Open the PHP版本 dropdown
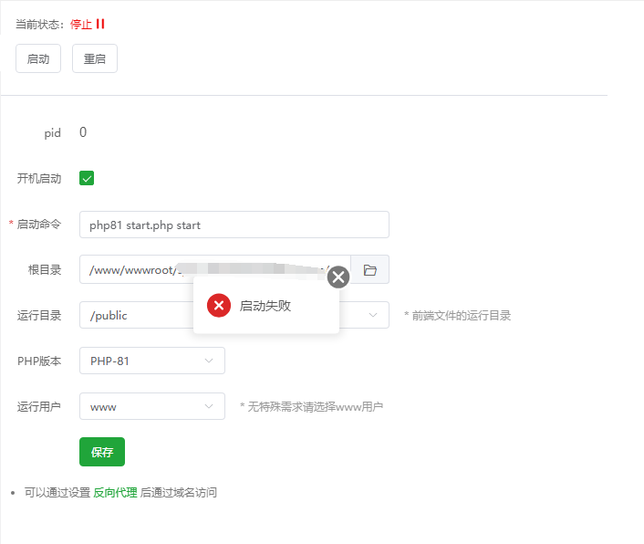Image resolution: width=644 pixels, height=544 pixels. tap(152, 361)
